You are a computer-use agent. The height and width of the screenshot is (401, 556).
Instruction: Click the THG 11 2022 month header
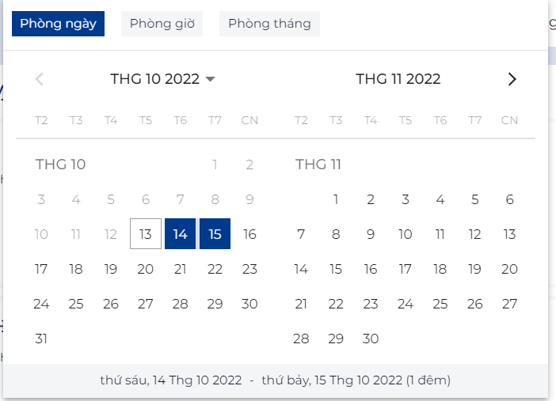(x=398, y=79)
